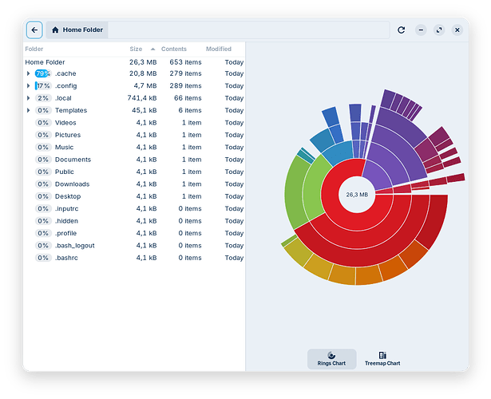Screen dimensions: 491x399
Task: Switch to Treemap Chart view
Action: pyautogui.click(x=382, y=359)
